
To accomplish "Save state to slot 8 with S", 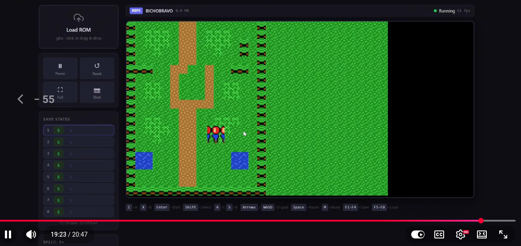I will tap(59, 212).
